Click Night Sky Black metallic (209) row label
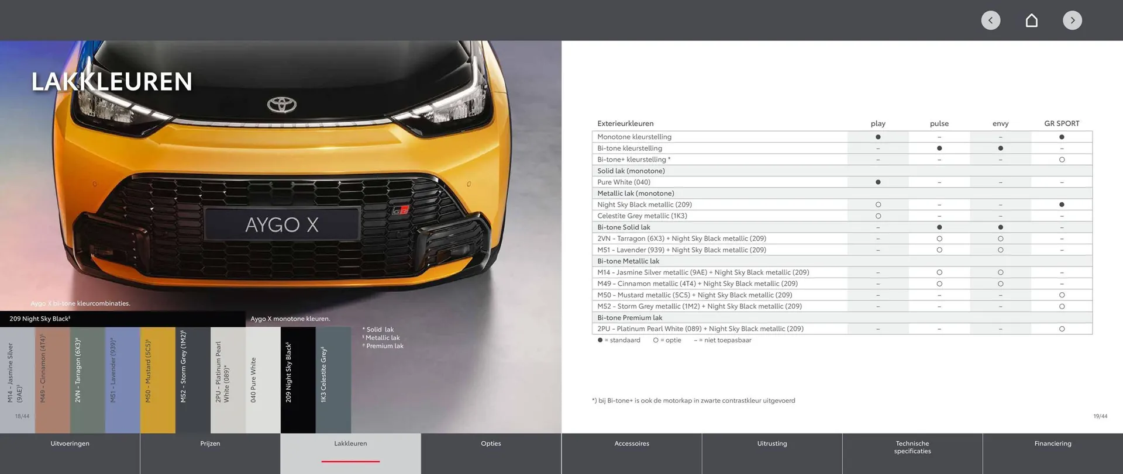Viewport: 1123px width, 474px height. tap(645, 205)
